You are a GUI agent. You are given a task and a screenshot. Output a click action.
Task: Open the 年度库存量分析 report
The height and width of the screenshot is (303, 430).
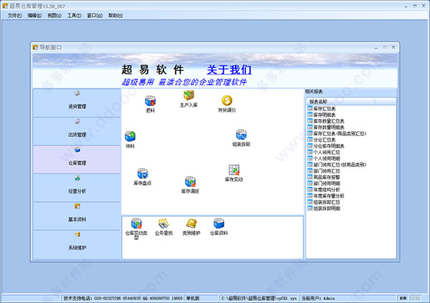pyautogui.click(x=326, y=196)
